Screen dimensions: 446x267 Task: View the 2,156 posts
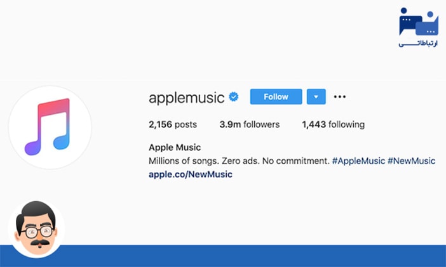tap(173, 124)
